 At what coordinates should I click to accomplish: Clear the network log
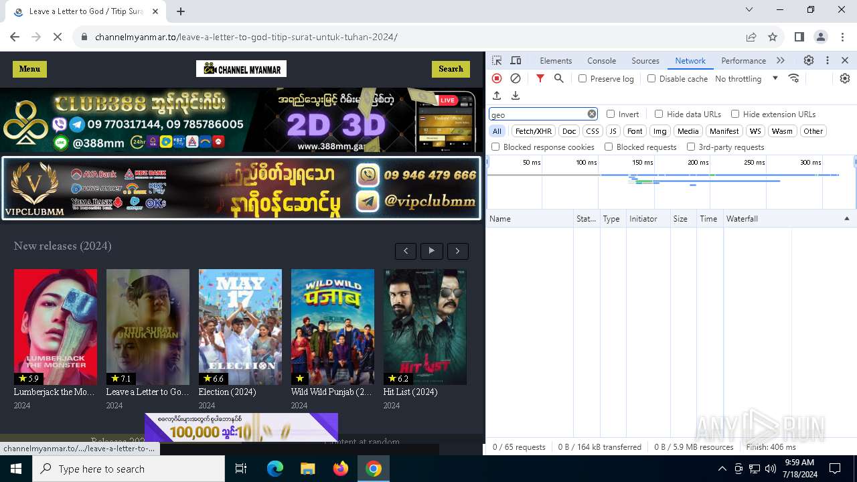[x=516, y=78]
